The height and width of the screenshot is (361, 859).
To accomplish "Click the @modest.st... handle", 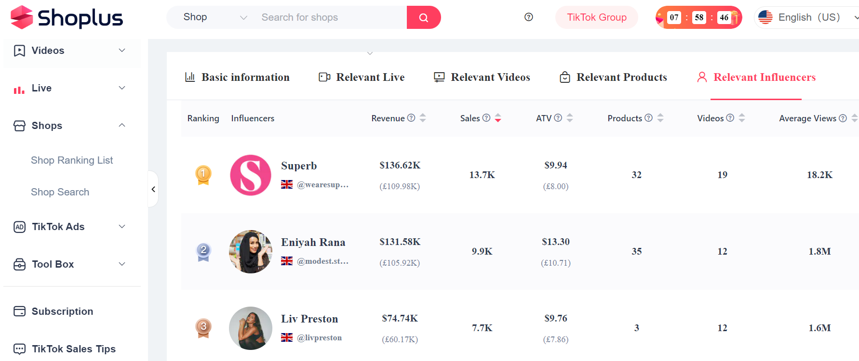I will [322, 261].
